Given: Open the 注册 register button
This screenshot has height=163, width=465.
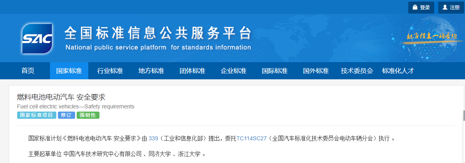Looking at the screenshot, I should tap(451, 8).
